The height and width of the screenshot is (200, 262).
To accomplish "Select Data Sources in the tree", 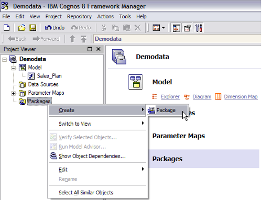I will coord(43,84).
